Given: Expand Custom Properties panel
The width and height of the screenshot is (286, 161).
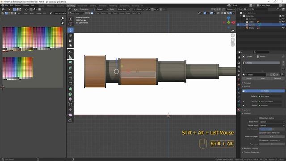Looking at the screenshot, I should [x=251, y=152].
